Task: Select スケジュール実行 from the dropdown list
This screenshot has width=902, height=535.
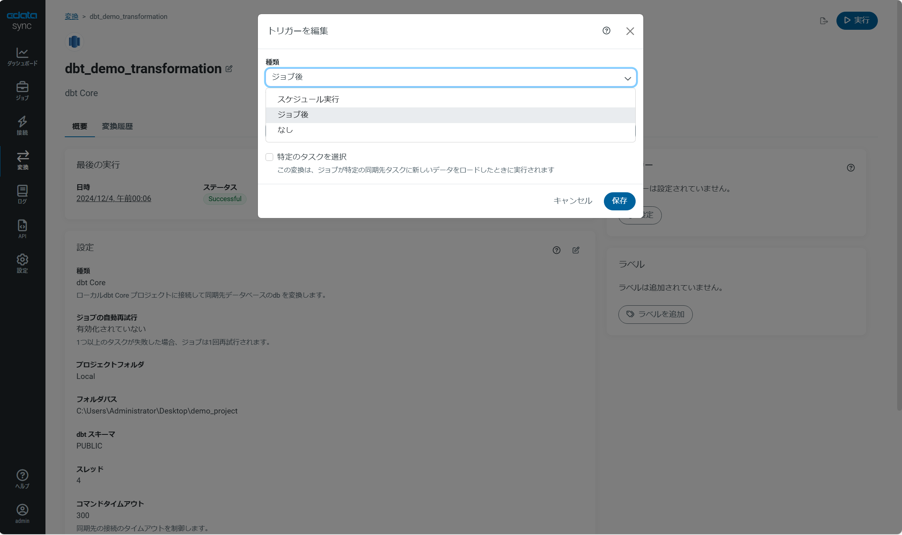Action: coord(308,99)
